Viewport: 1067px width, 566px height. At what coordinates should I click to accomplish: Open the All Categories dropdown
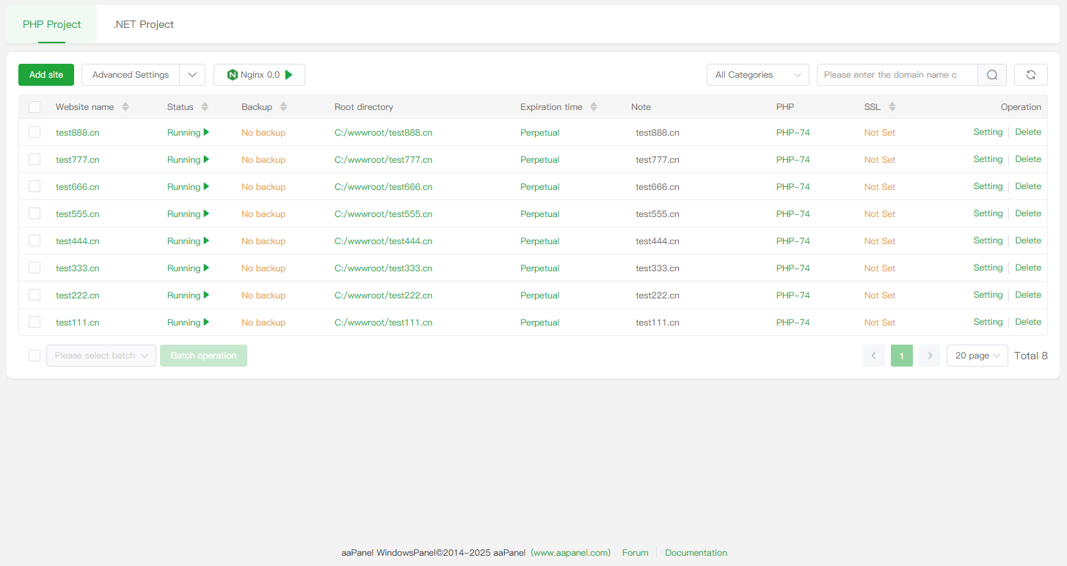[757, 75]
